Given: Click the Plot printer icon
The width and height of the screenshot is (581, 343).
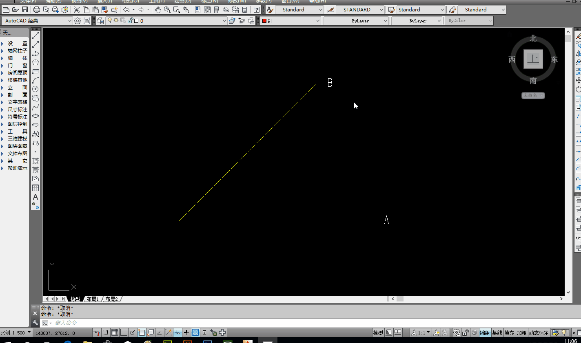Looking at the screenshot, I should click(37, 9).
